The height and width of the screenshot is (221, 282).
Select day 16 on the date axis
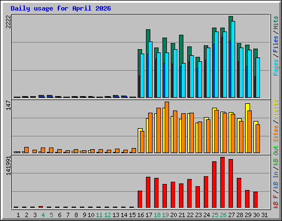[140, 215]
